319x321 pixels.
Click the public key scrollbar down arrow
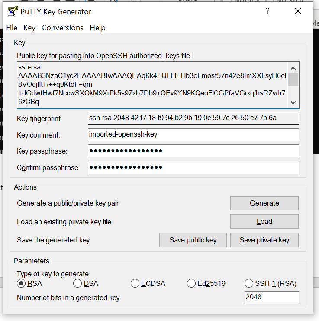[x=293, y=102]
